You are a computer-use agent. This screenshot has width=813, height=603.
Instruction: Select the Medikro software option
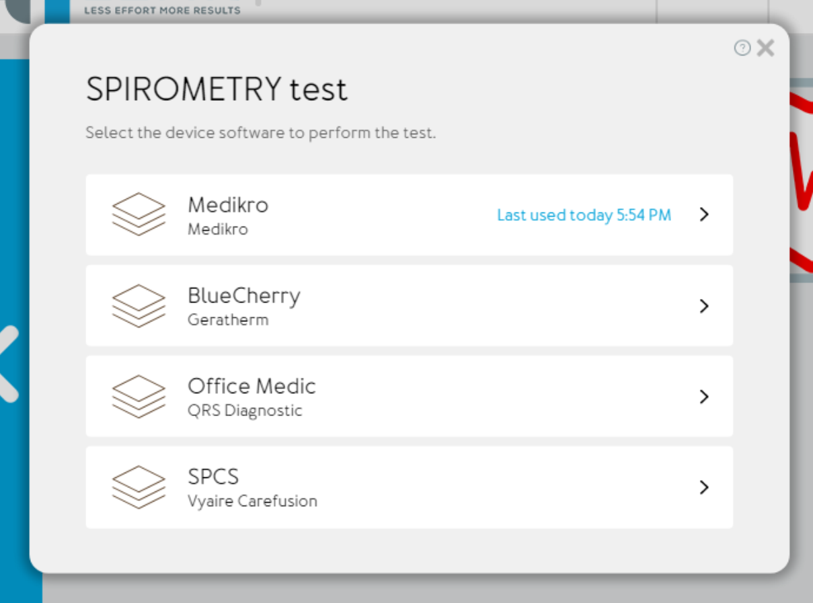(x=409, y=214)
